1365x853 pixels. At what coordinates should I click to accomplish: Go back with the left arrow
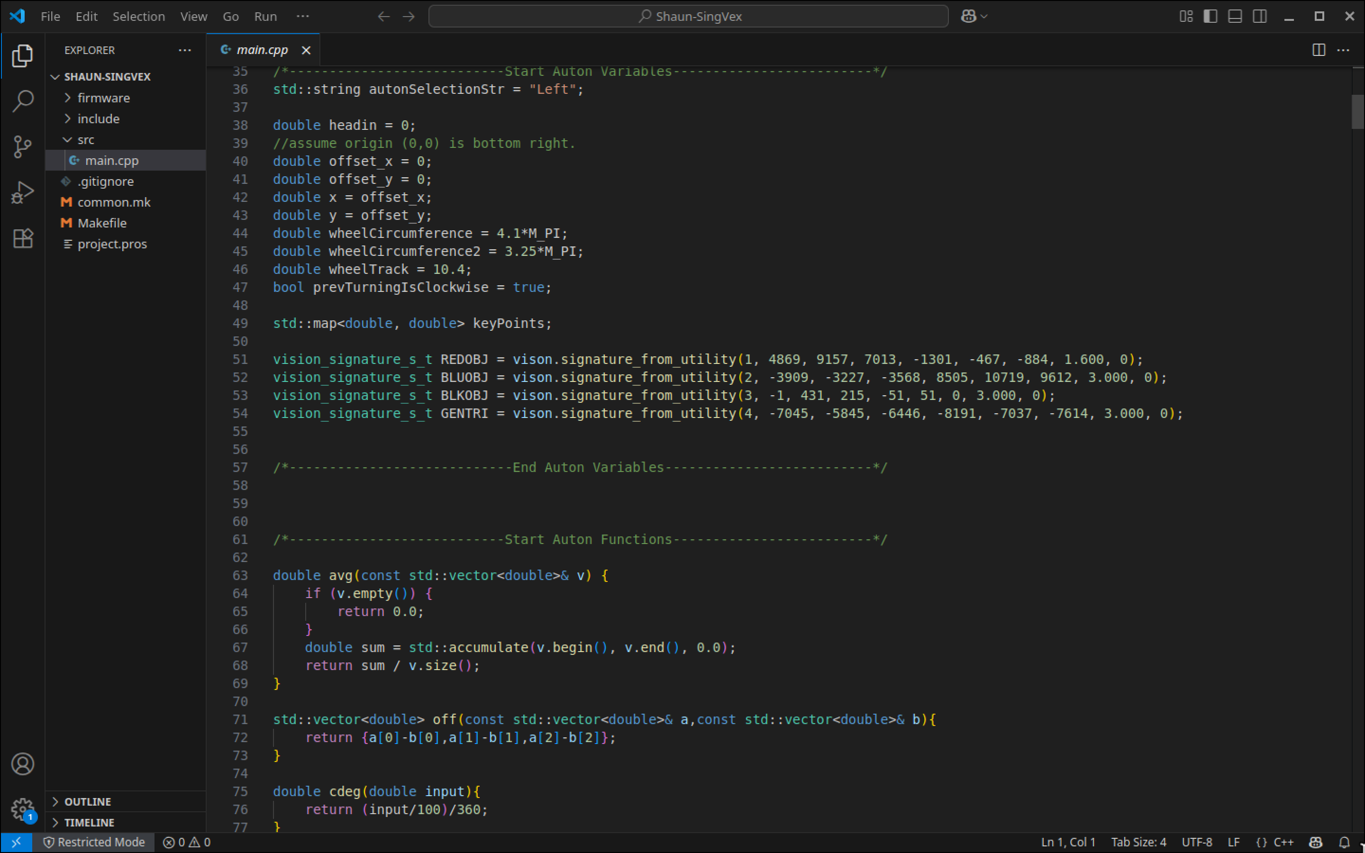(383, 17)
